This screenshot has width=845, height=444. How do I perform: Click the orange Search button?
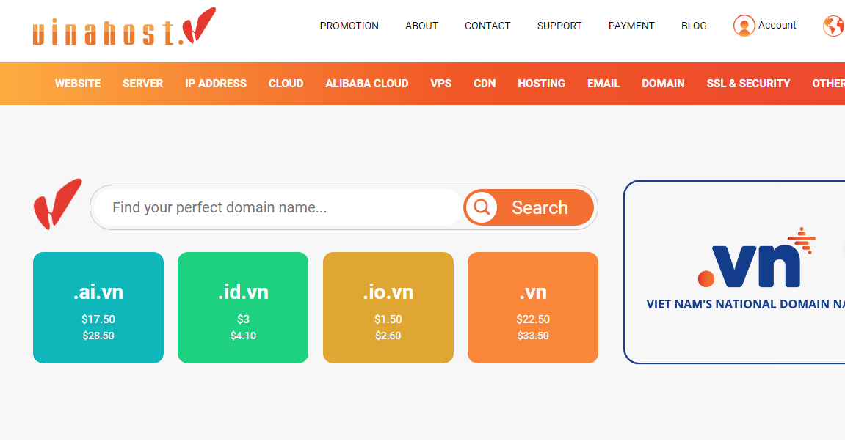(529, 207)
